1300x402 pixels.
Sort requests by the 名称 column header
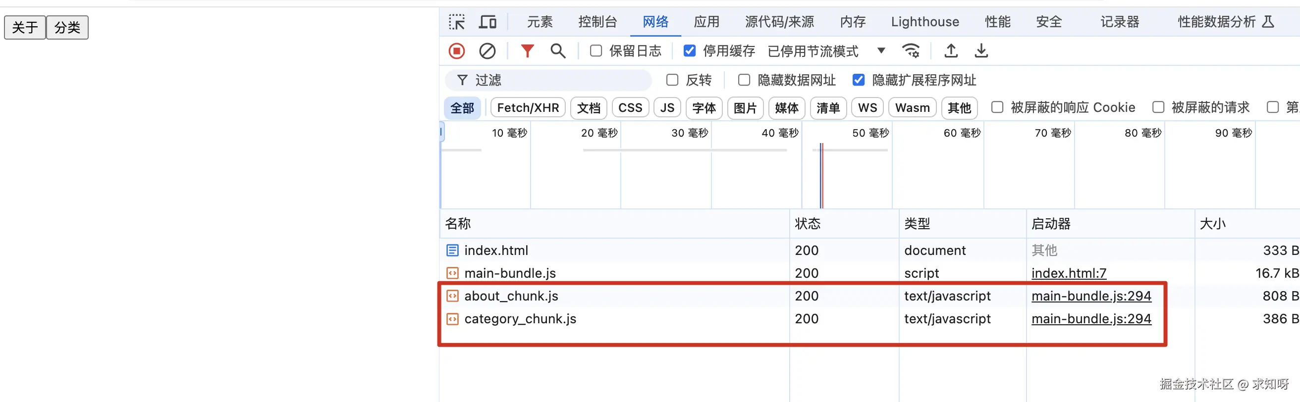[614, 223]
